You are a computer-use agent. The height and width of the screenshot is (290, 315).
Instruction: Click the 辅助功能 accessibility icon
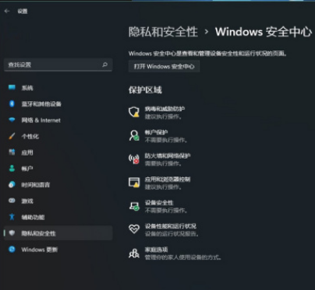tap(12, 217)
